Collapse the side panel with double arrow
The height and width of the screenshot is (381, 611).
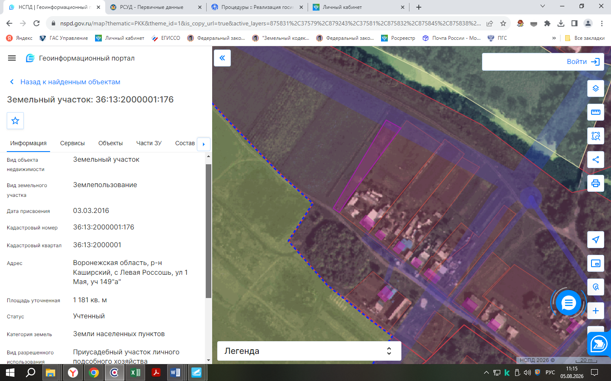click(222, 58)
